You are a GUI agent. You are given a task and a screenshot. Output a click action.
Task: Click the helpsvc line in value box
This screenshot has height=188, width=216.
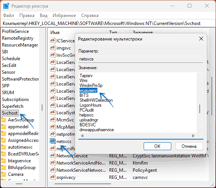(x=86, y=115)
